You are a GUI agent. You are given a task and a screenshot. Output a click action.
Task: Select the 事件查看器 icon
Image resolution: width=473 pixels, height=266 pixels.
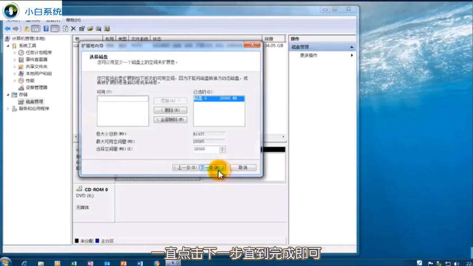21,60
